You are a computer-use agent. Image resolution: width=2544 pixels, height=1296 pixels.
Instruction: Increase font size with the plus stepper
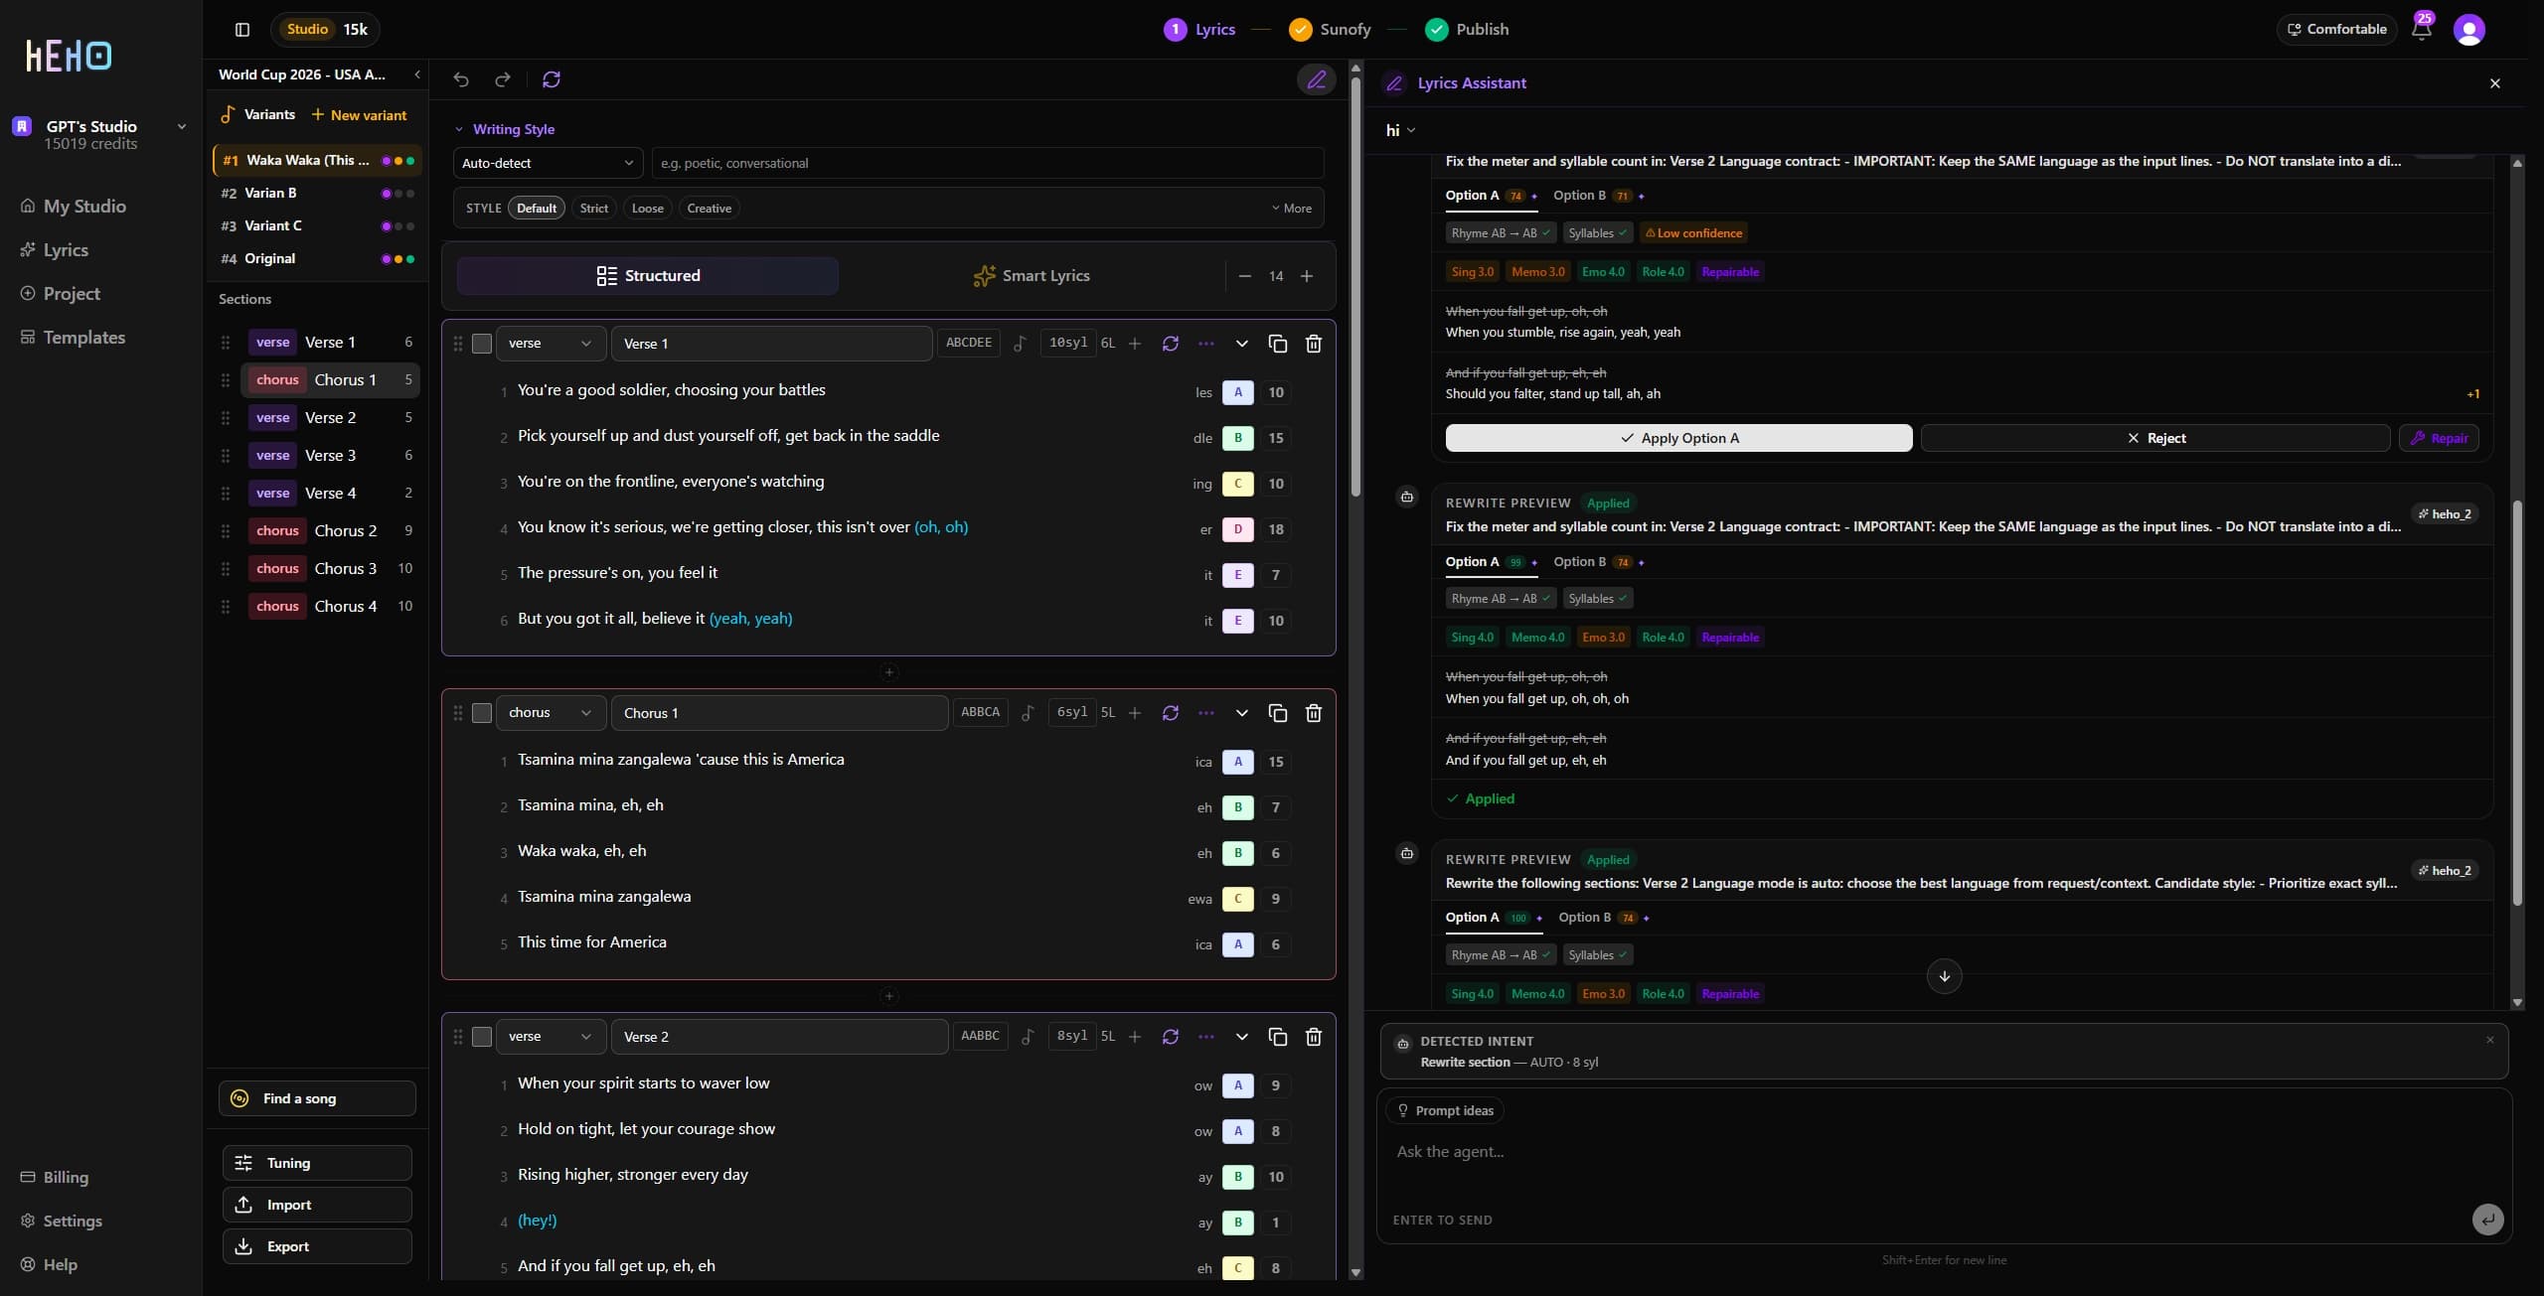[x=1307, y=276]
